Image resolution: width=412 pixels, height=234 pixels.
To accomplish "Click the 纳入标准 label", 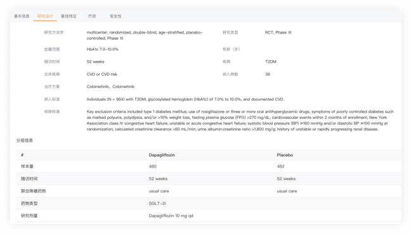I will coord(52,99).
